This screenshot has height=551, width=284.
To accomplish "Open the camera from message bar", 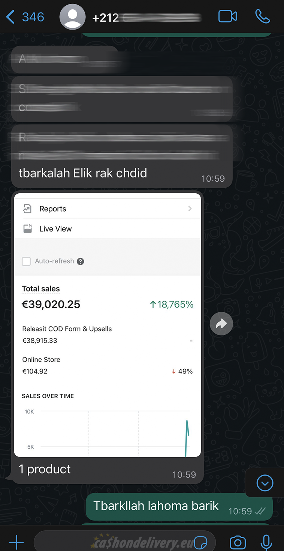I will click(238, 542).
